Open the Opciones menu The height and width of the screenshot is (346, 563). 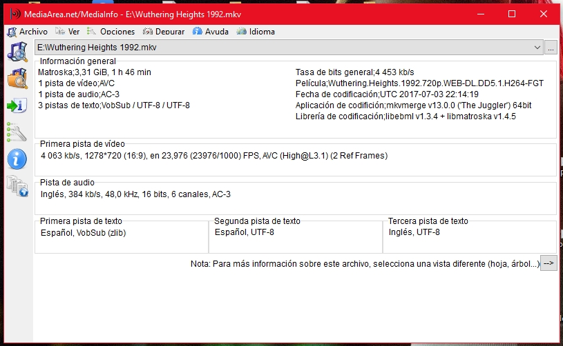click(x=111, y=32)
